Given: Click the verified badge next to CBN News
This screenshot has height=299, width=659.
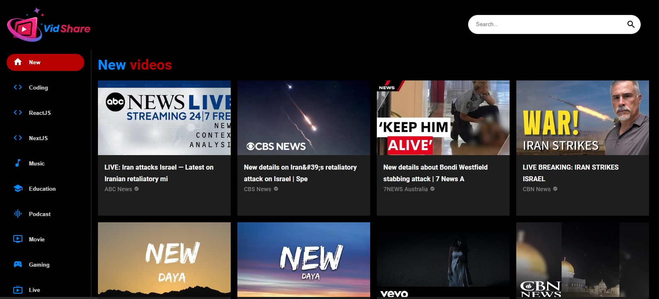Looking at the screenshot, I should [x=555, y=189].
